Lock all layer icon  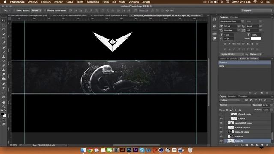240,110
